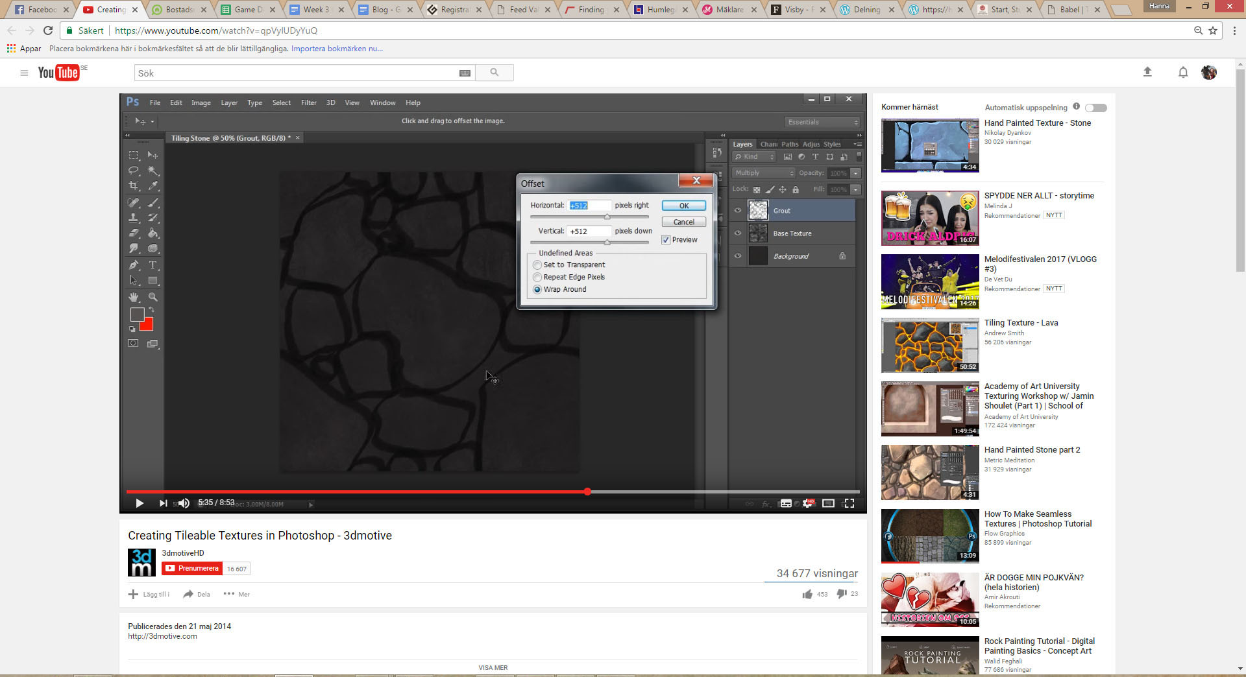Pick the Eyedropper tool

[x=152, y=185]
